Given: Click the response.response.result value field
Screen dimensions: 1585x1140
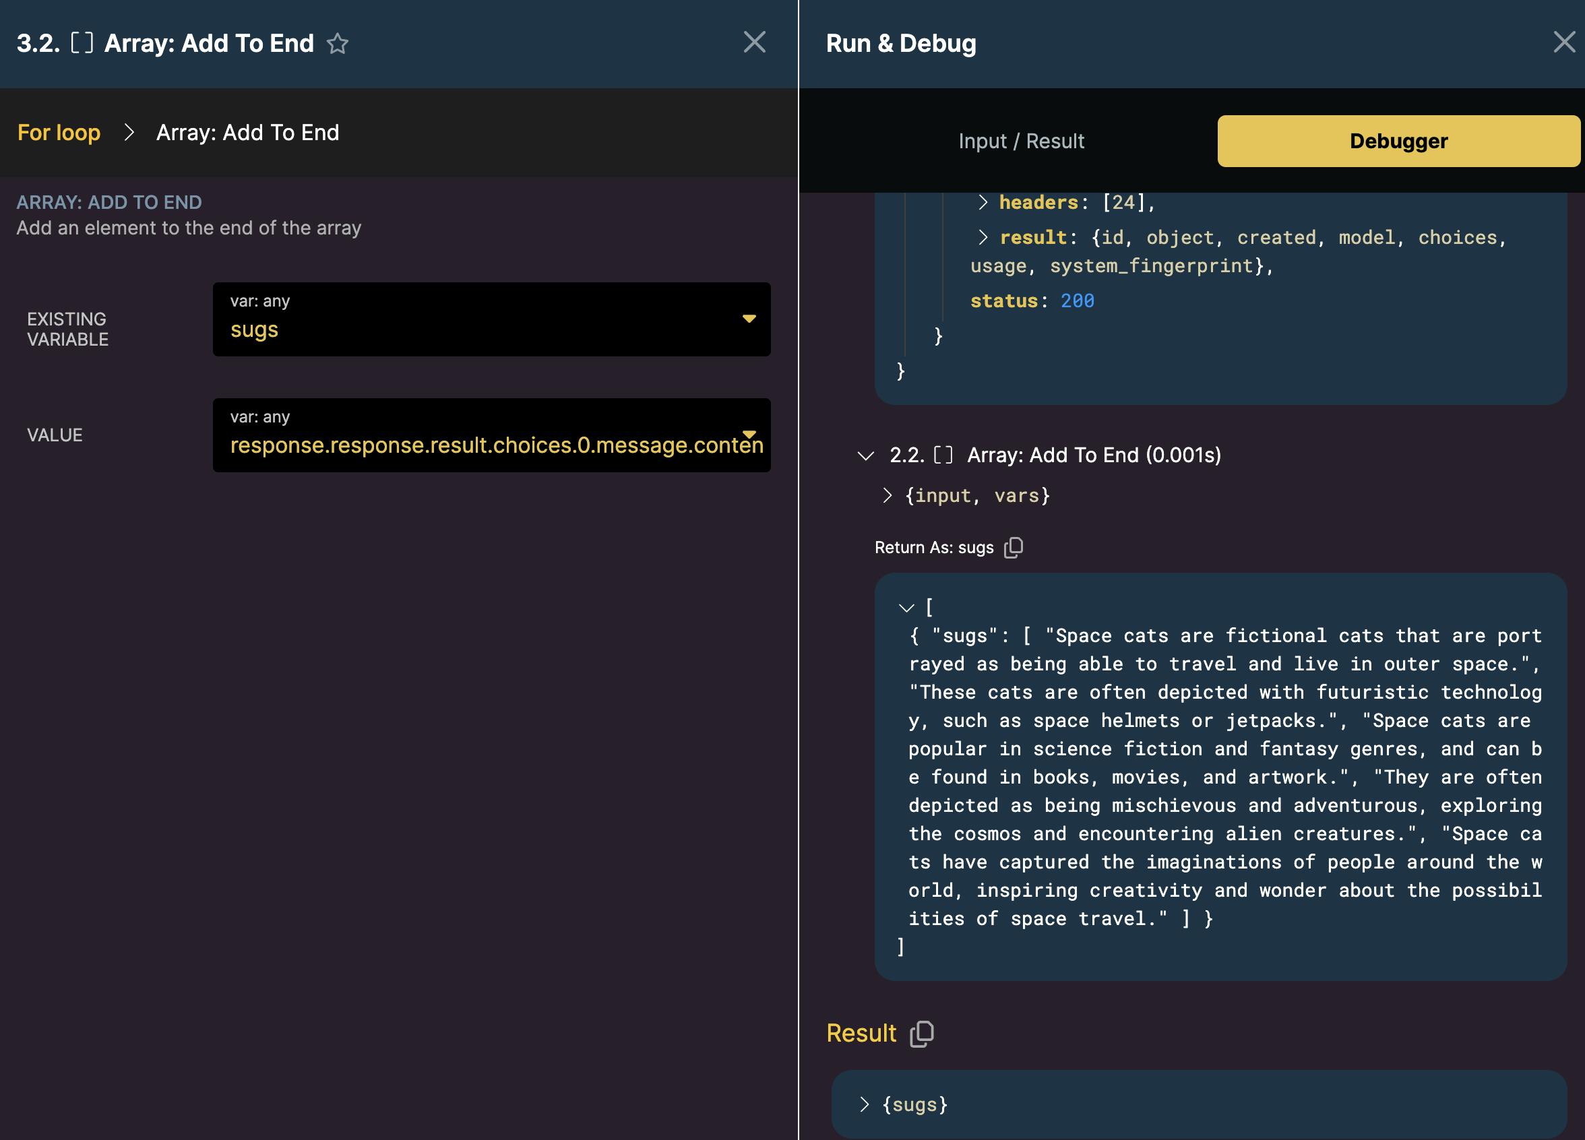Looking at the screenshot, I should point(483,445).
